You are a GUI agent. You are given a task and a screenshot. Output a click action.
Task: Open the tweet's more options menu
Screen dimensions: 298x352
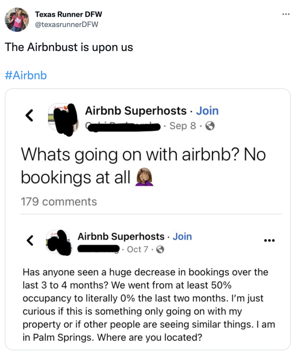tap(286, 15)
